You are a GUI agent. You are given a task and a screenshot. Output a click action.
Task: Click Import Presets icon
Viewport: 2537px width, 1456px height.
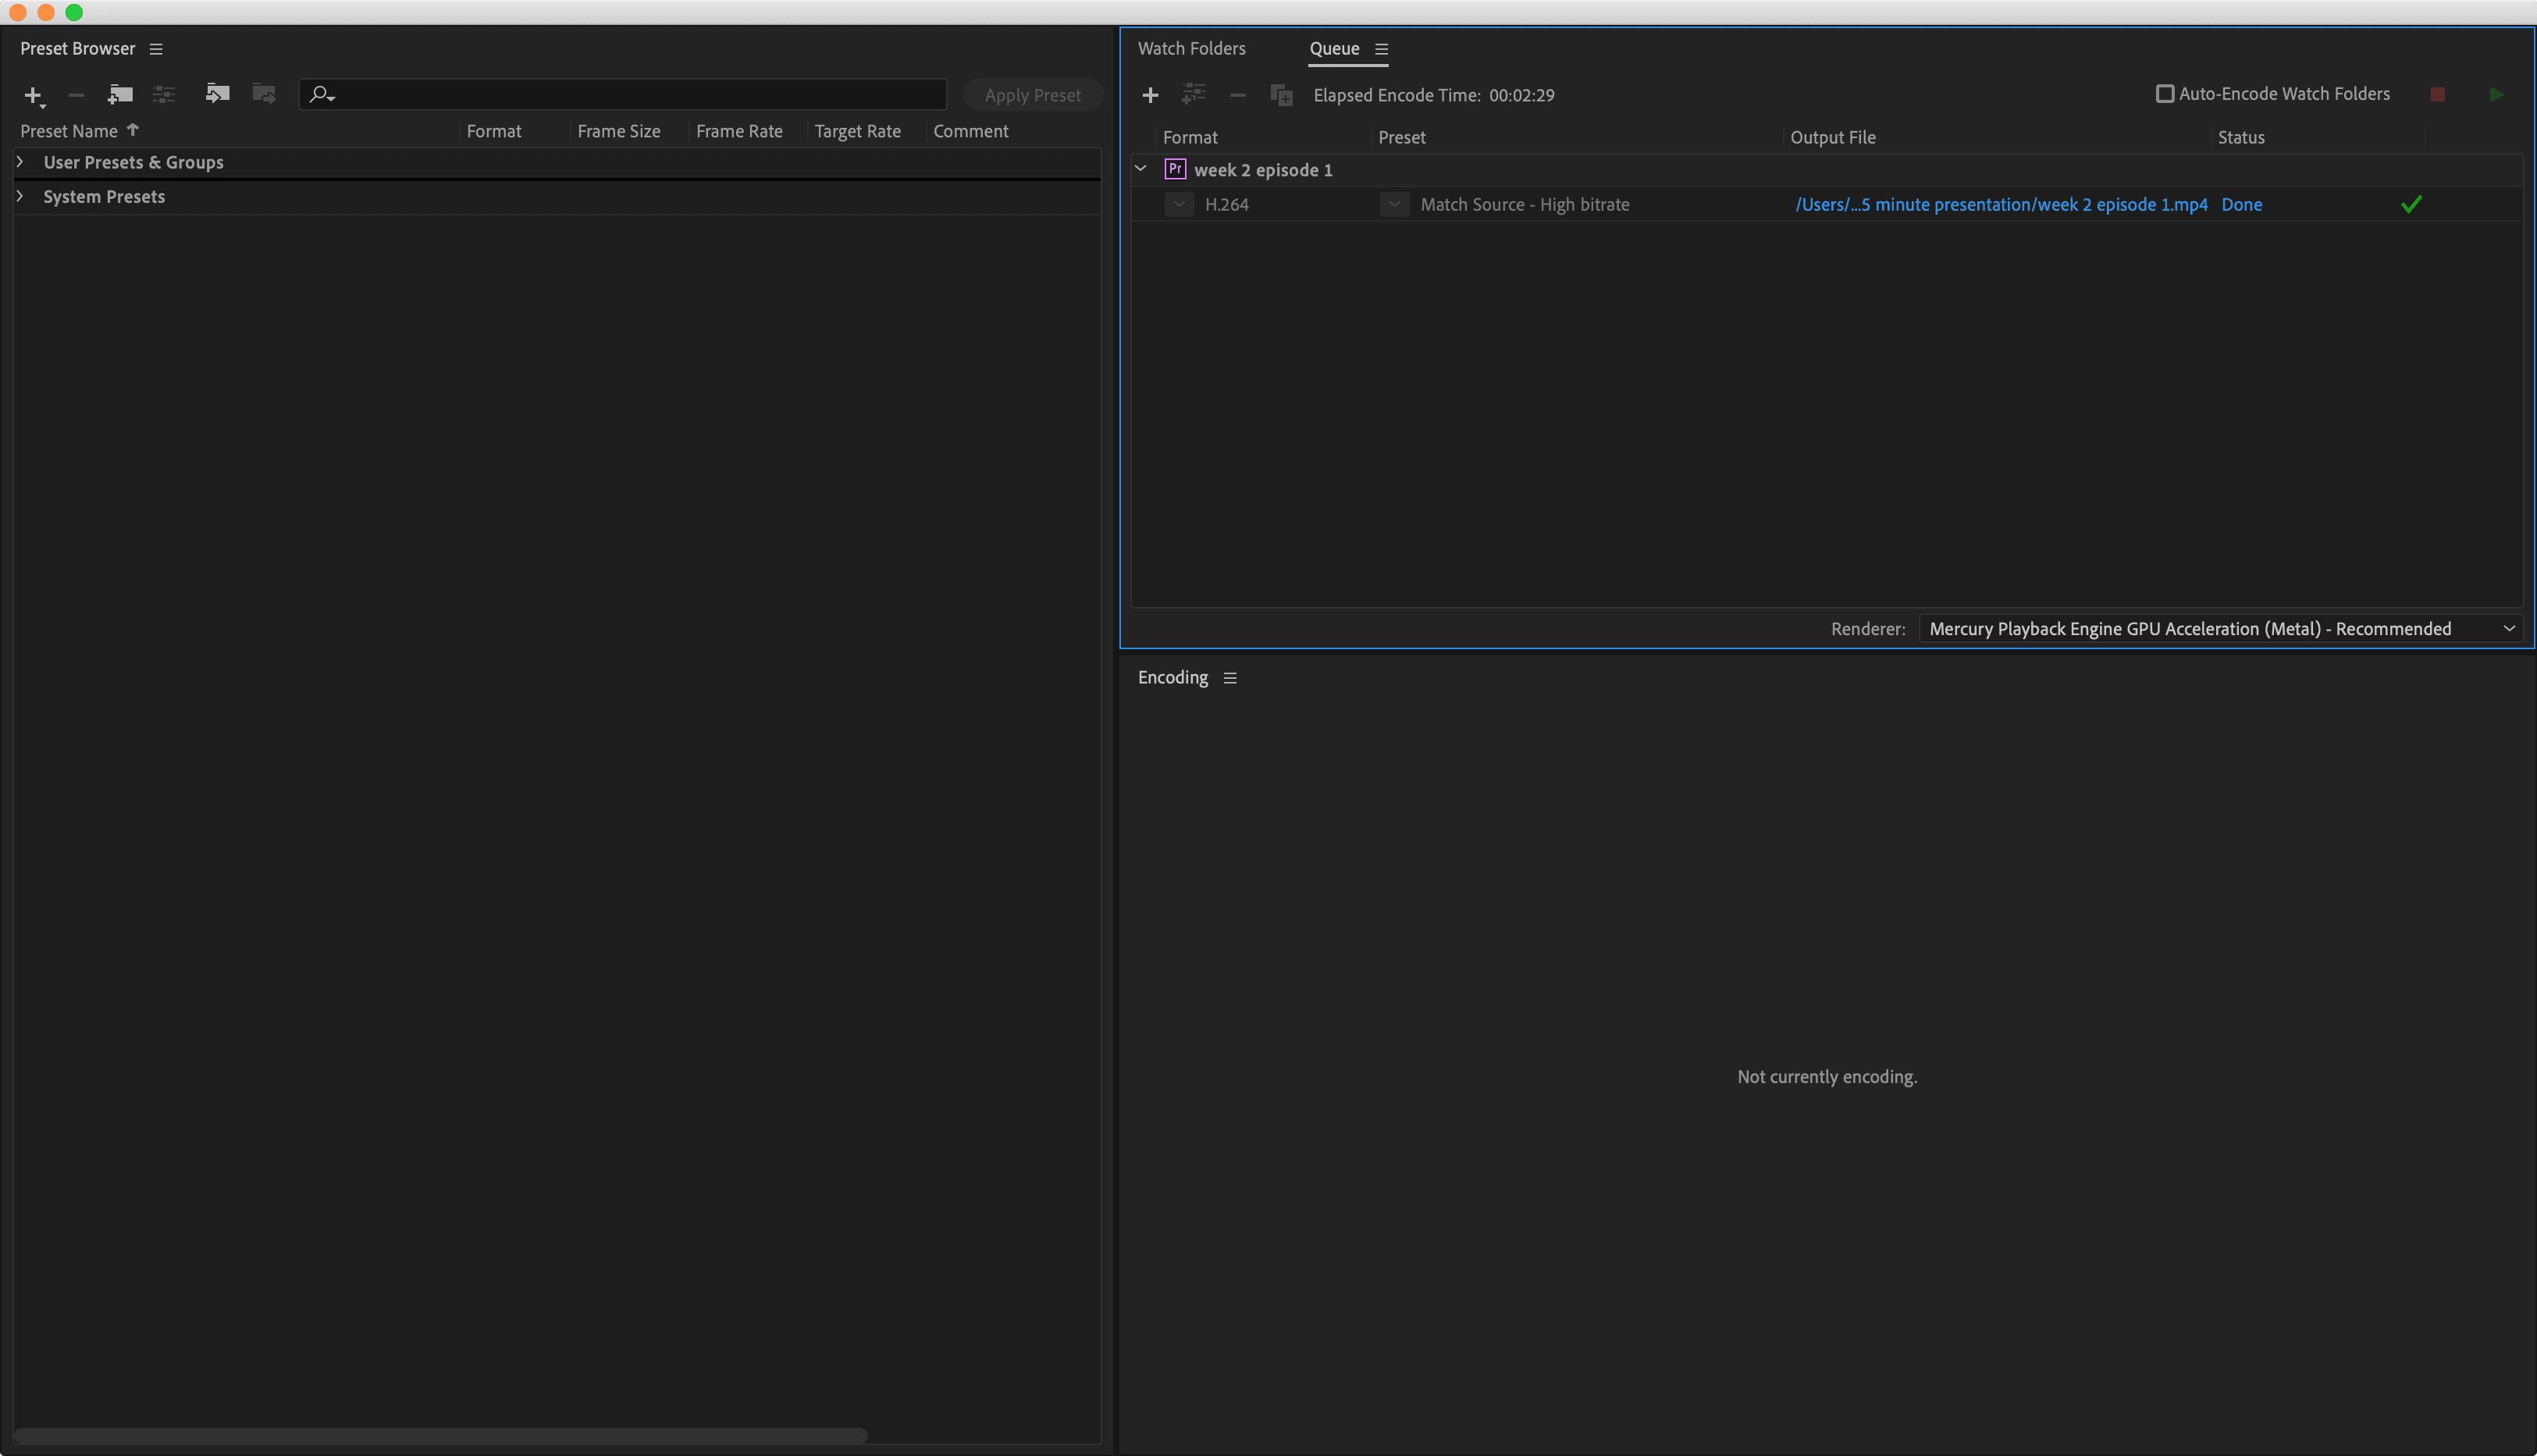click(217, 94)
